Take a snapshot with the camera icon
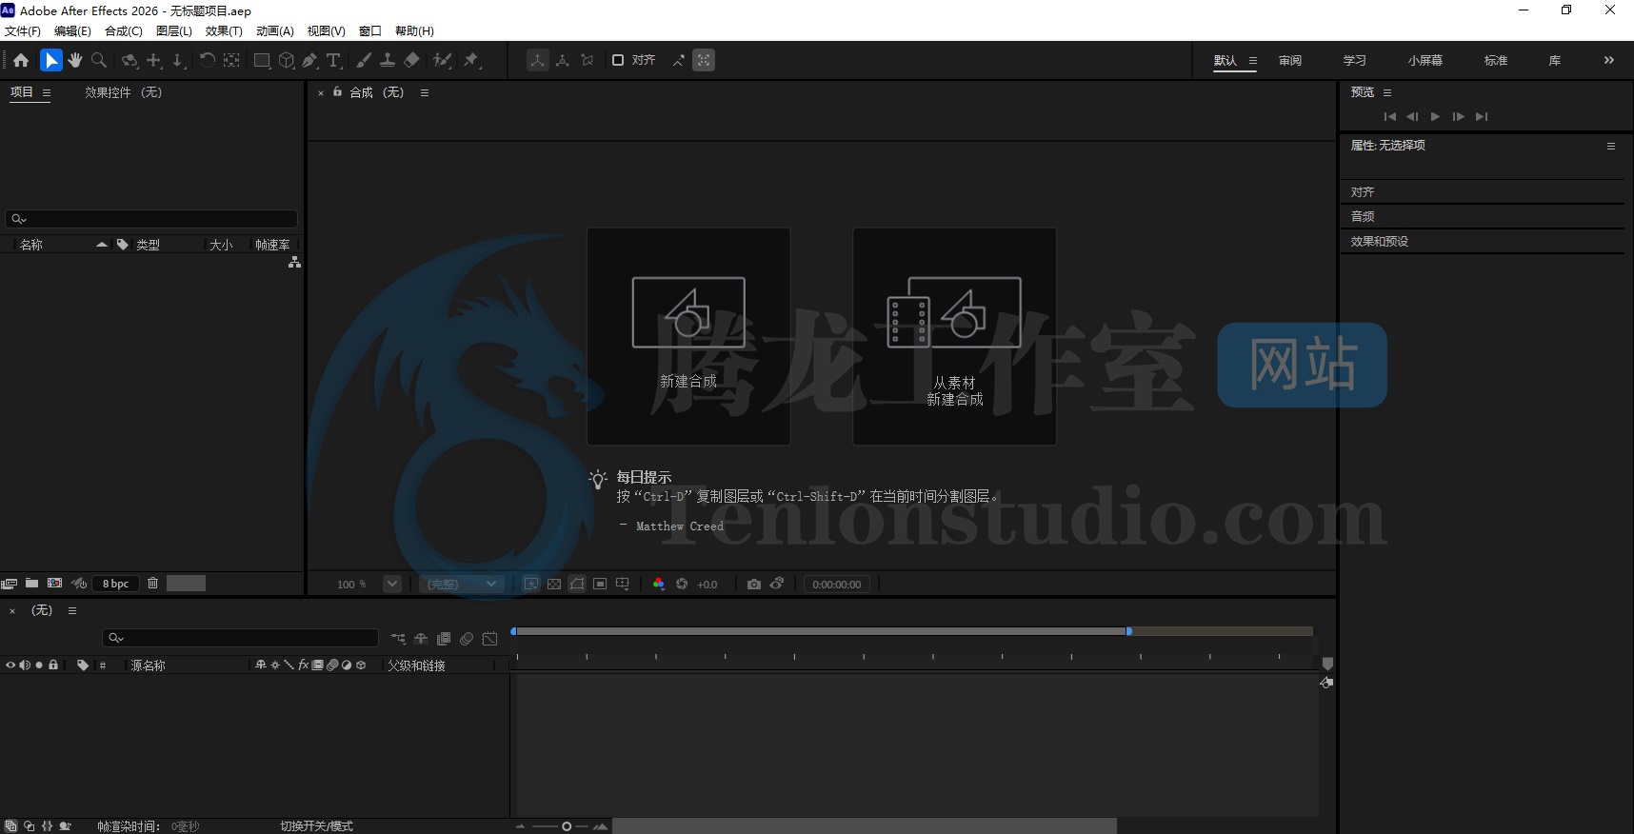Viewport: 1634px width, 834px height. click(754, 585)
